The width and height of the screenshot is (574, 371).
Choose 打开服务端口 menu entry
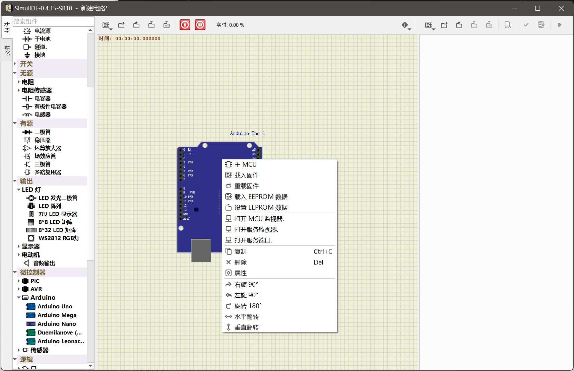(279, 240)
